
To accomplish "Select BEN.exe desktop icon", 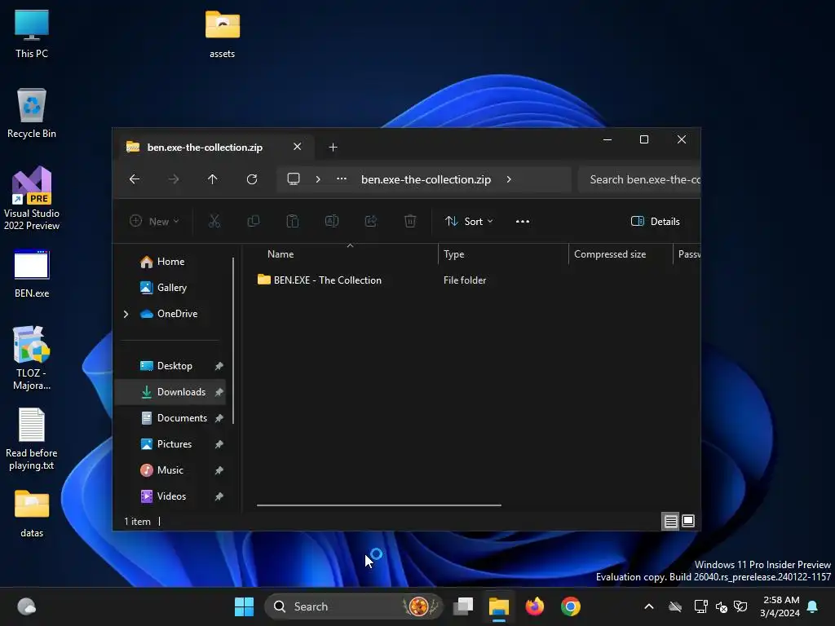I will pyautogui.click(x=32, y=274).
